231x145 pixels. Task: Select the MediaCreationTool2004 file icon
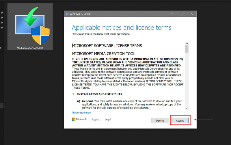[x=30, y=27]
